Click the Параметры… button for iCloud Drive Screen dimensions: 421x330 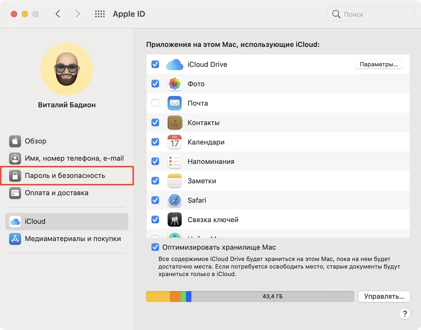pyautogui.click(x=379, y=64)
